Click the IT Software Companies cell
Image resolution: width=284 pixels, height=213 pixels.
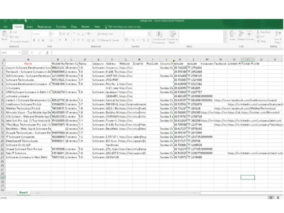point(28,137)
